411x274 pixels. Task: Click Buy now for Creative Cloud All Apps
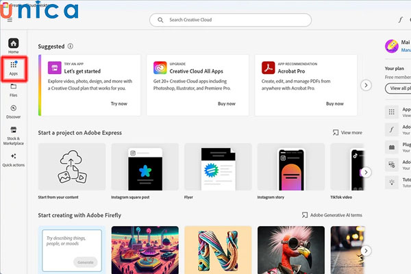[227, 103]
